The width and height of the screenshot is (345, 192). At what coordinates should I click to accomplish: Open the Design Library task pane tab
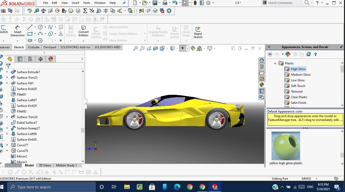[262, 66]
